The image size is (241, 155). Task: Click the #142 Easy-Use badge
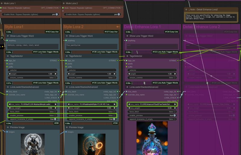tap(52, 32)
